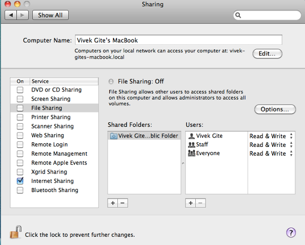This screenshot has height=245, width=305.
Task: Open permission dropdown for Staff
Action: coord(271,145)
